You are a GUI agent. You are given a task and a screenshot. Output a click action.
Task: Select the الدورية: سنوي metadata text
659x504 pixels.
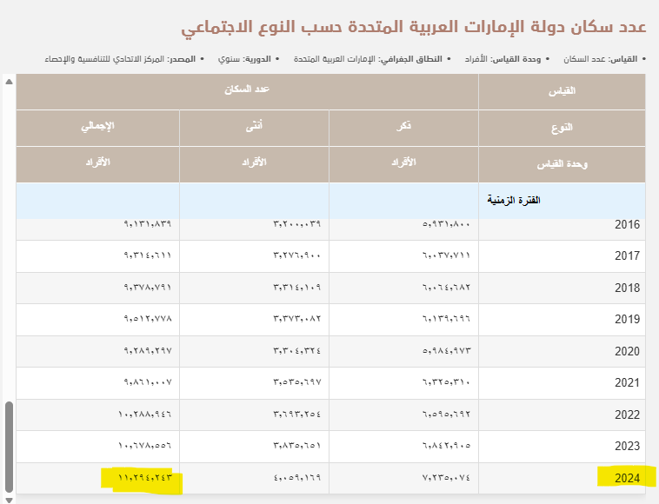pos(244,59)
